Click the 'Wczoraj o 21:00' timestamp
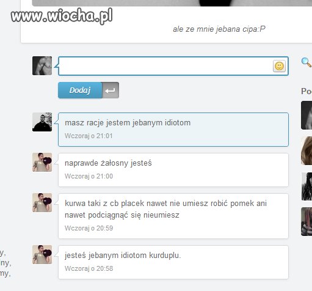The width and height of the screenshot is (312, 291). 89,176
